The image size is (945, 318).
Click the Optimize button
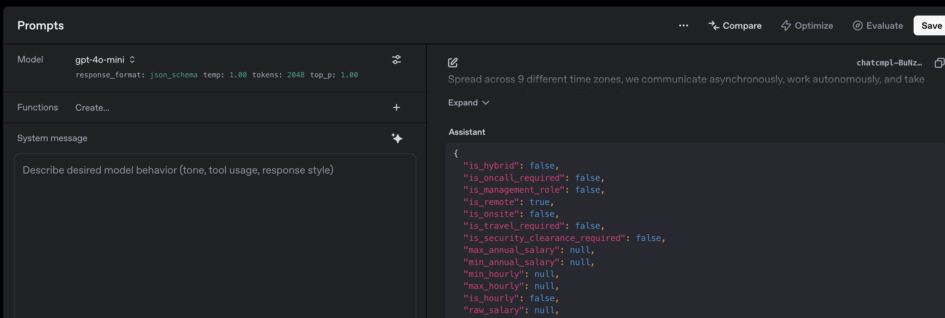coord(807,26)
